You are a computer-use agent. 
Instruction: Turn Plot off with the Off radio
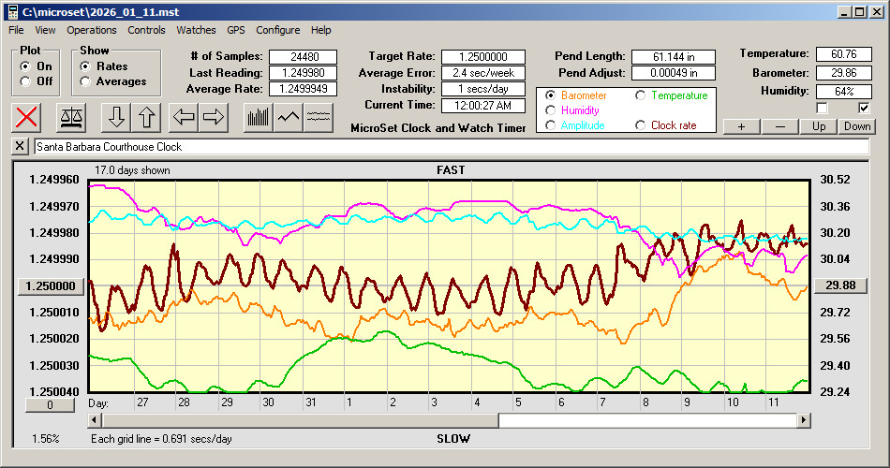[x=25, y=81]
